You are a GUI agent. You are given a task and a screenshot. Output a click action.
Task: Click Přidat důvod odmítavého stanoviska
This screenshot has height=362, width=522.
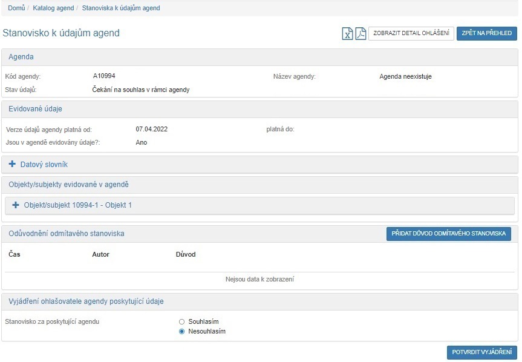click(448, 234)
